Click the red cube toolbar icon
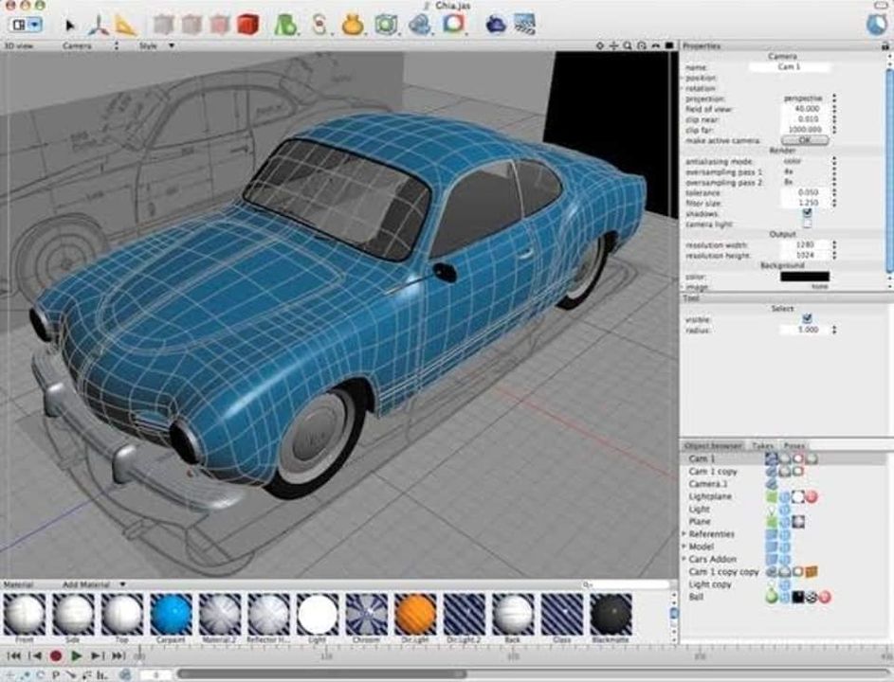Screen dimensions: 894x682 point(248,25)
